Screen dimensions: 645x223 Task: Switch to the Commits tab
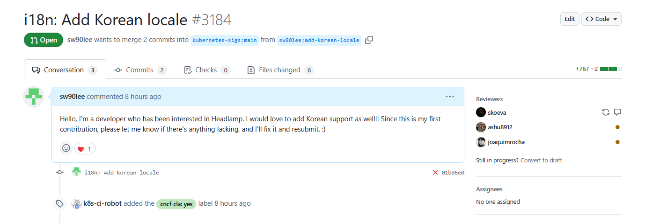[140, 70]
